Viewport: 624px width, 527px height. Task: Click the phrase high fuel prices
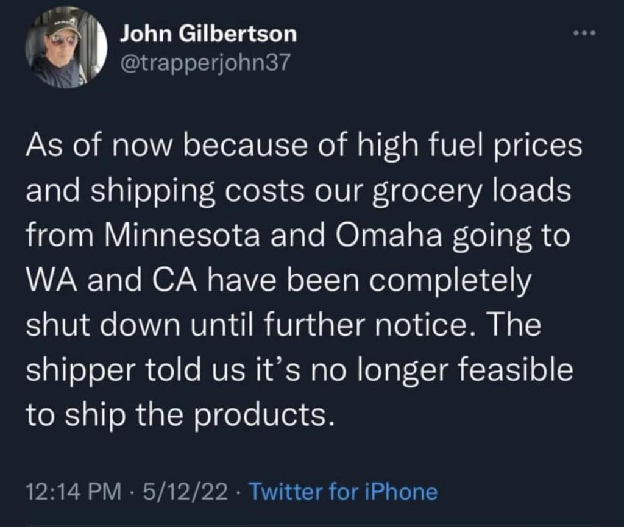click(x=469, y=146)
